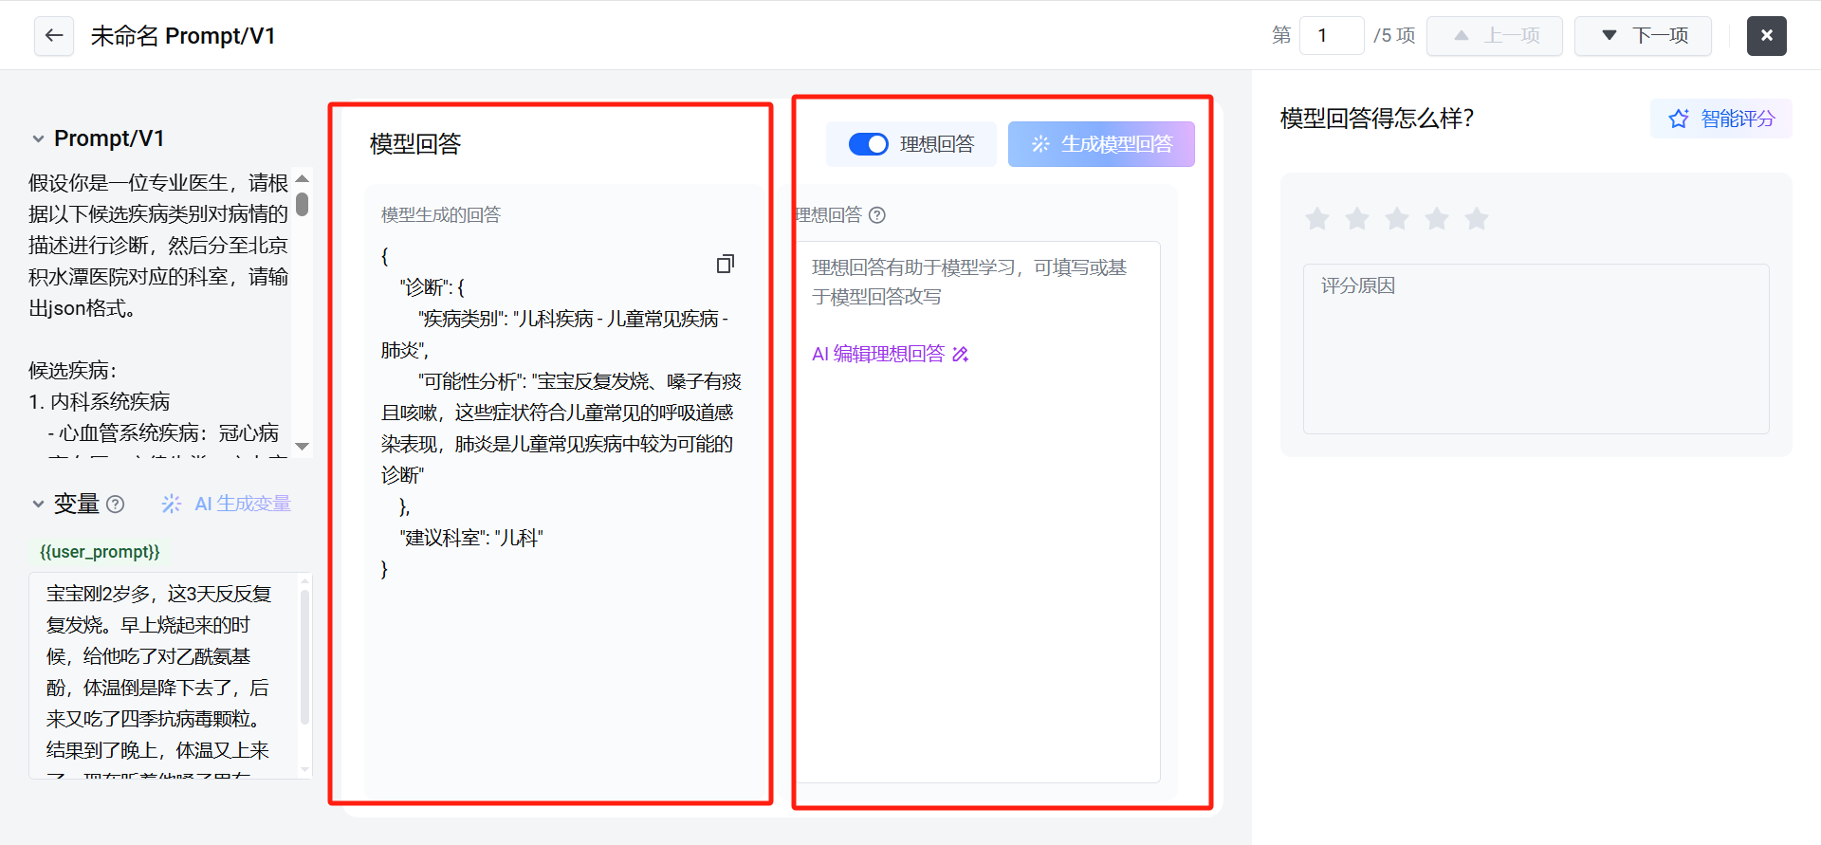Rate four stars
Screen dimensions: 1821x845
(x=1437, y=219)
